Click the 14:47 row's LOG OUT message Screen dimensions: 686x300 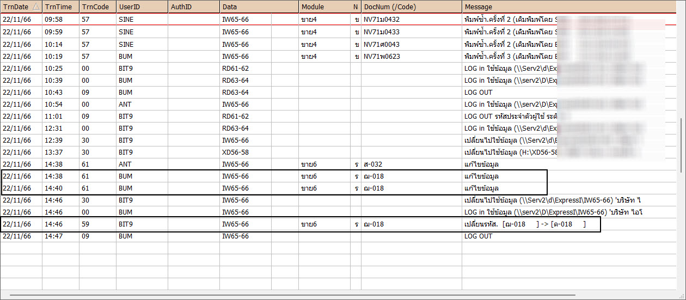coord(478,236)
